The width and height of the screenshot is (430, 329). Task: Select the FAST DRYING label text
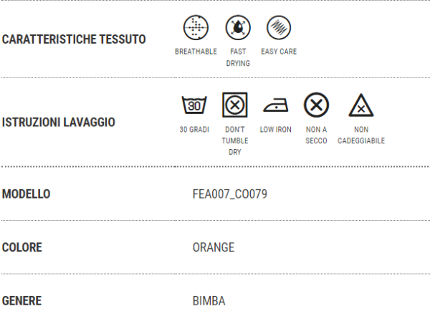tap(238, 57)
